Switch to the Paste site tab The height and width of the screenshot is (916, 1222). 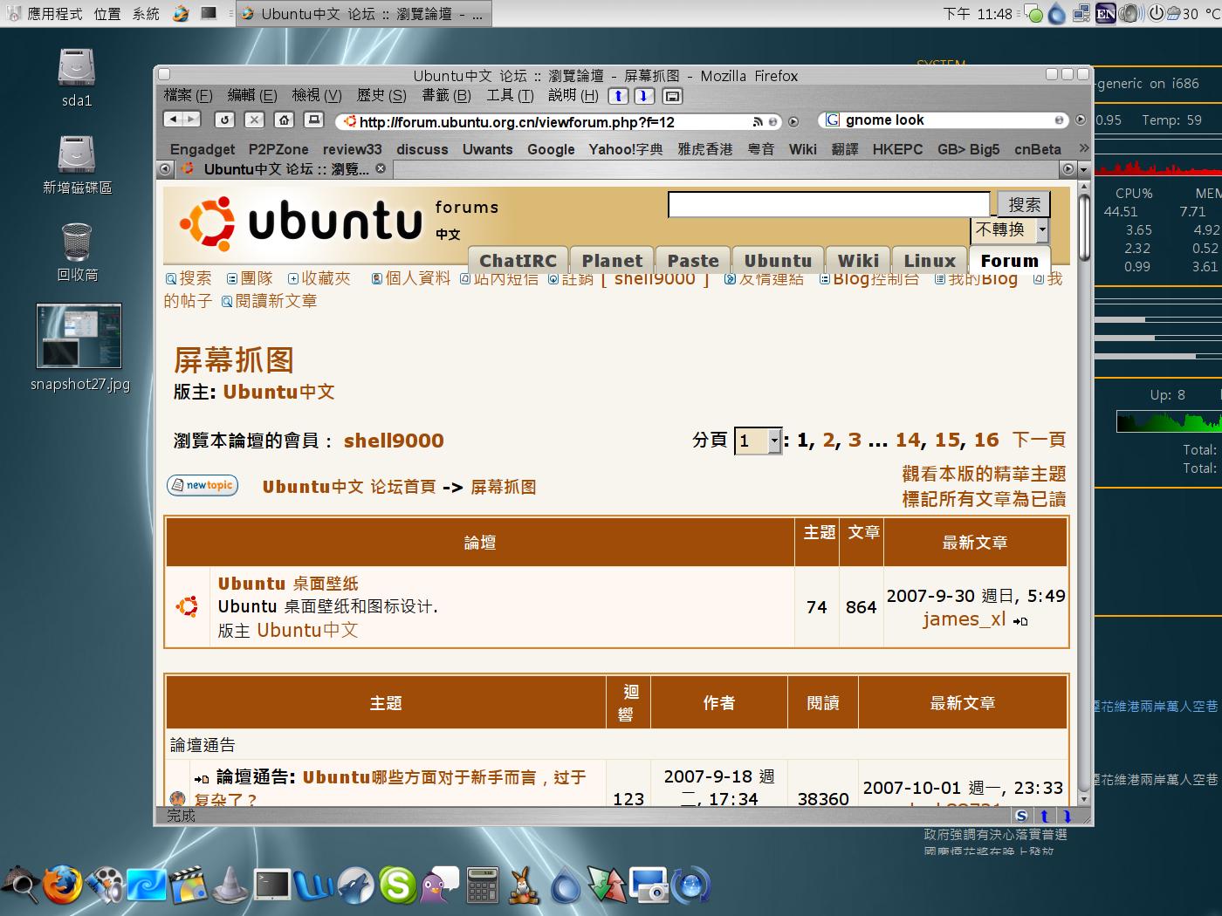(693, 260)
